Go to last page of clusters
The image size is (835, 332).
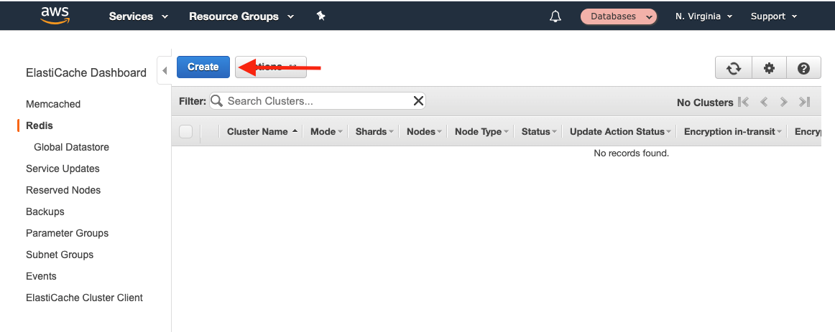[805, 102]
